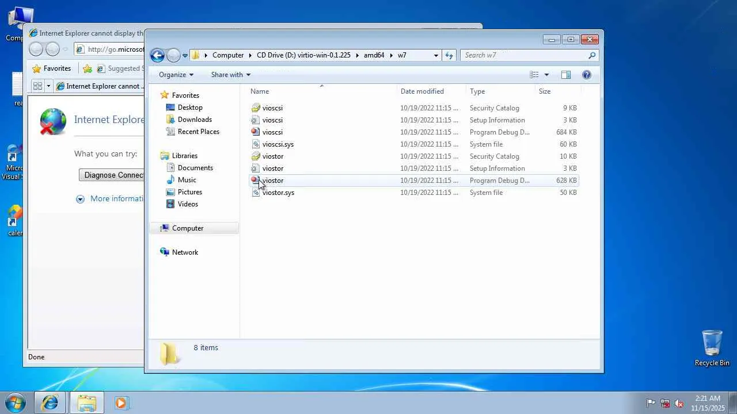Open the volume control in the system tray
This screenshot has height=414, width=737.
[679, 403]
